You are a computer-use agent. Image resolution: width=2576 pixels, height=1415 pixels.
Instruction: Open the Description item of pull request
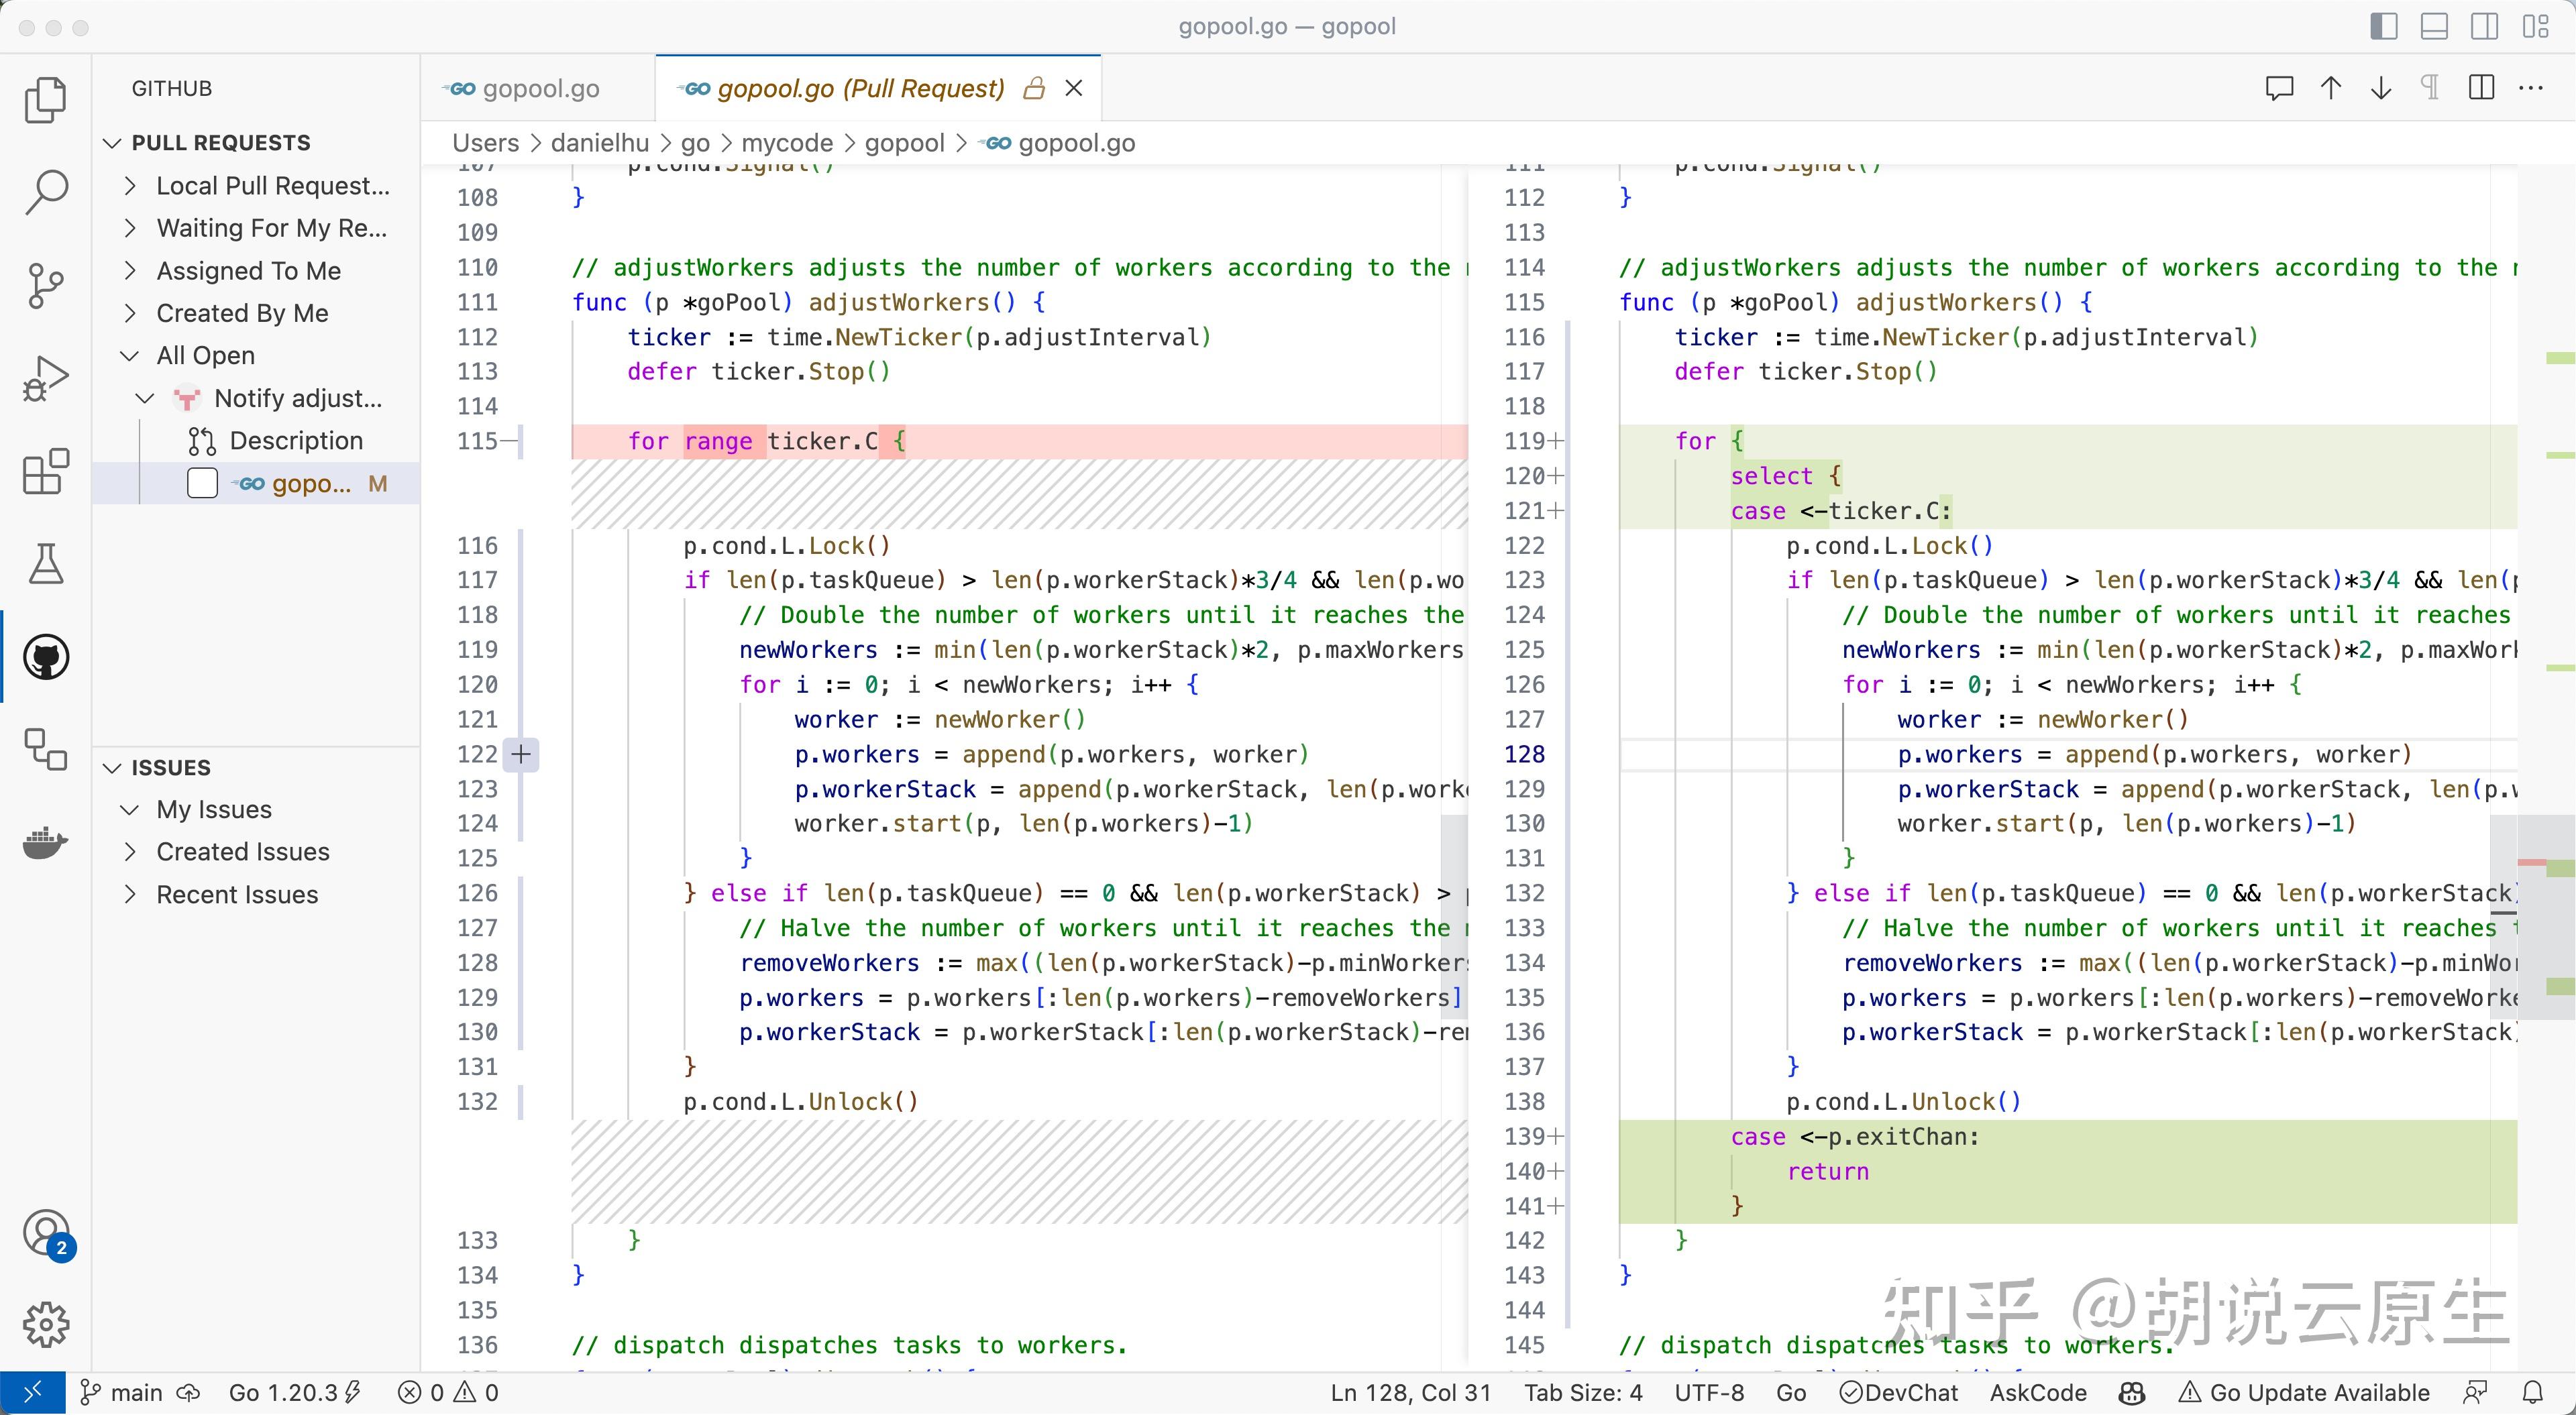pos(296,441)
